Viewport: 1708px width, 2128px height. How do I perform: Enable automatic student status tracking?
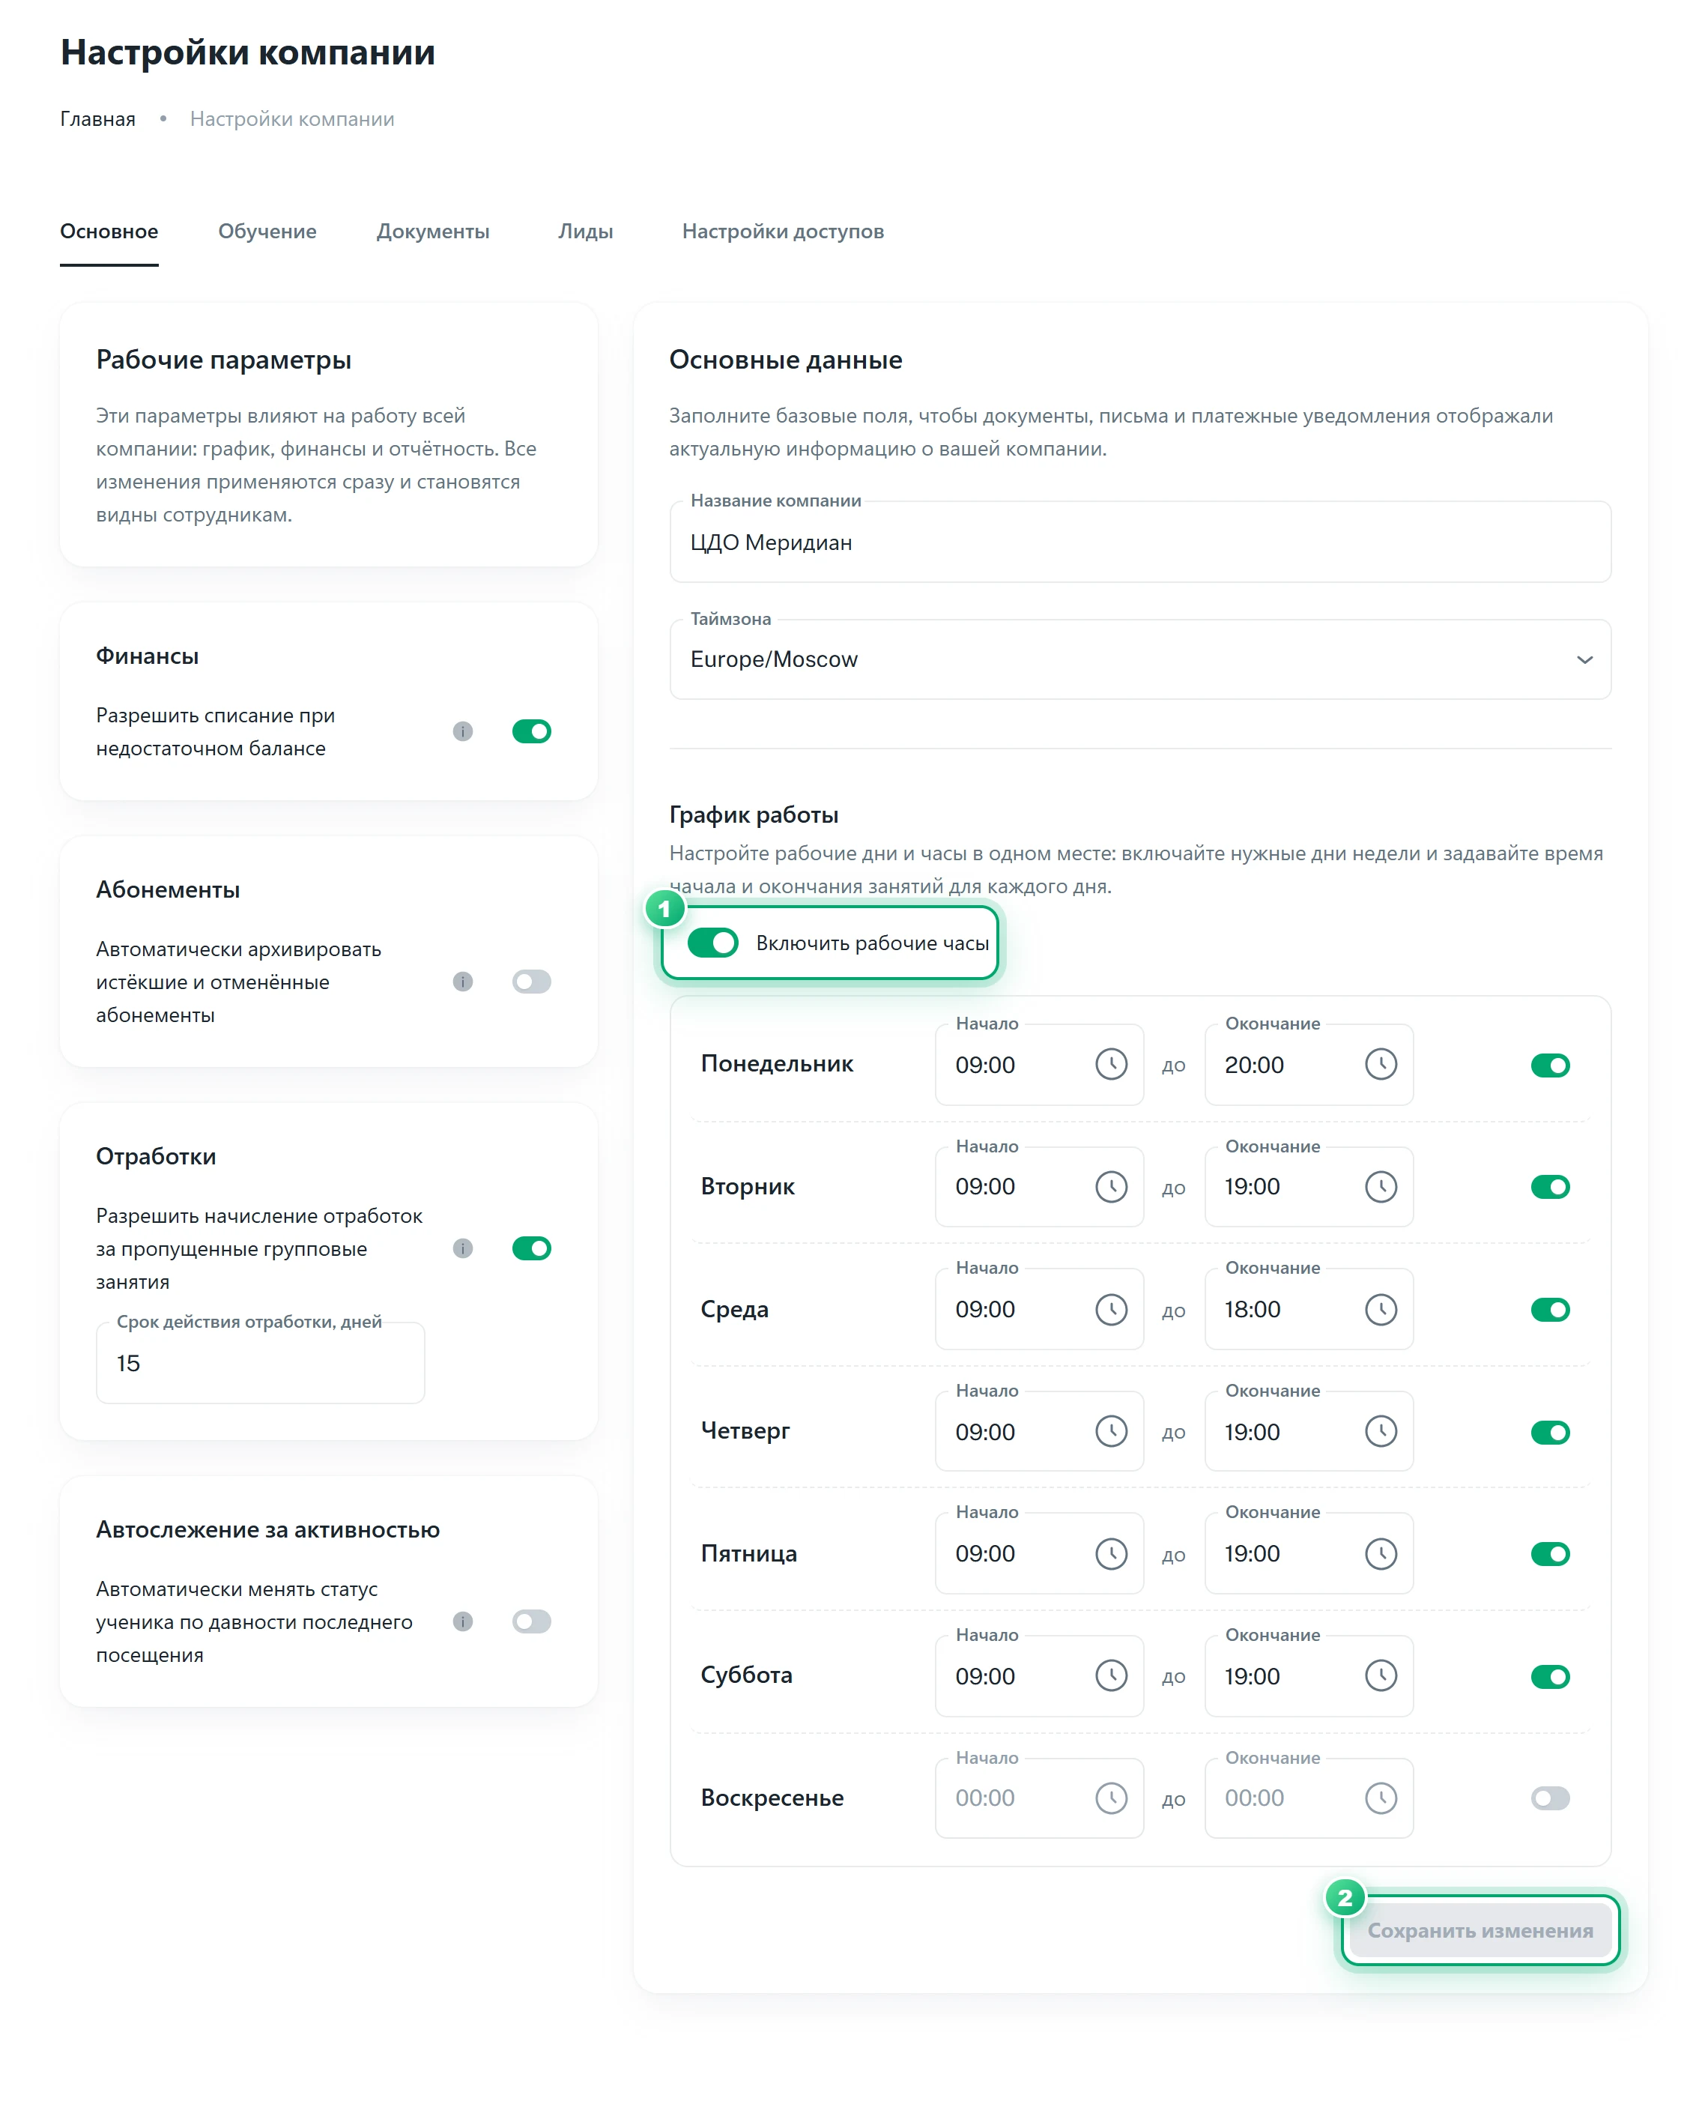point(531,1621)
